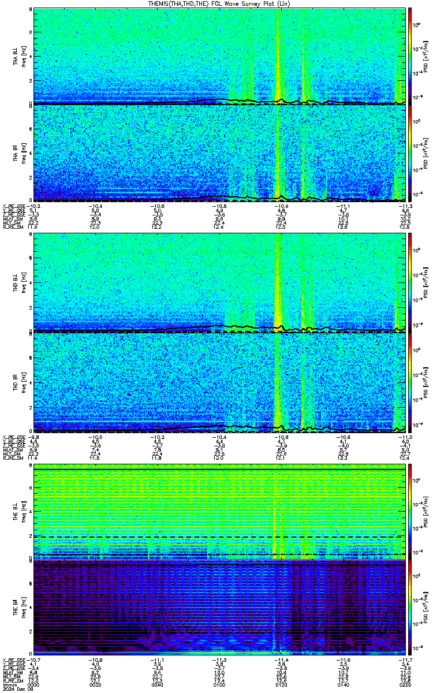
Task: Click the color bar beside the THD B⊥ panel
Action: tap(410, 283)
